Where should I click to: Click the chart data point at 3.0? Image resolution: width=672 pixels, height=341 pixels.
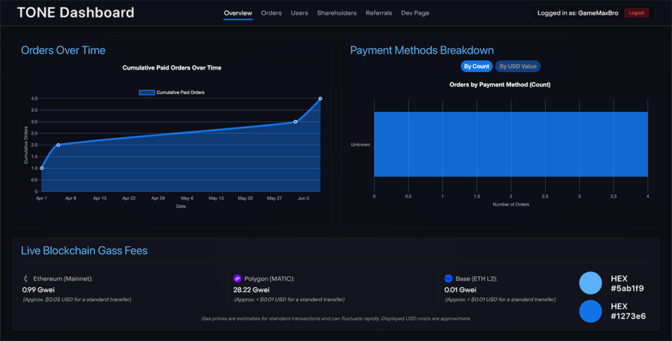pyautogui.click(x=295, y=122)
